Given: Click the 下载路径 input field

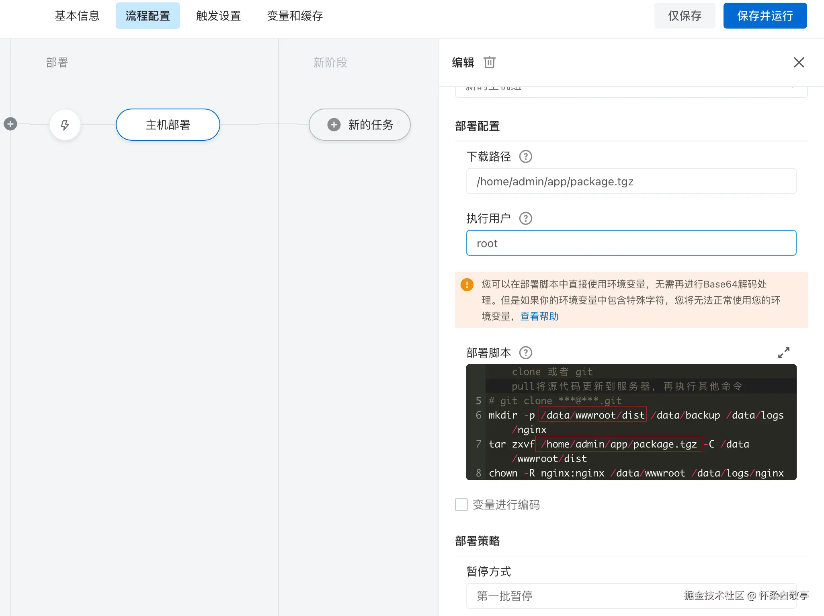Looking at the screenshot, I should click(x=631, y=181).
